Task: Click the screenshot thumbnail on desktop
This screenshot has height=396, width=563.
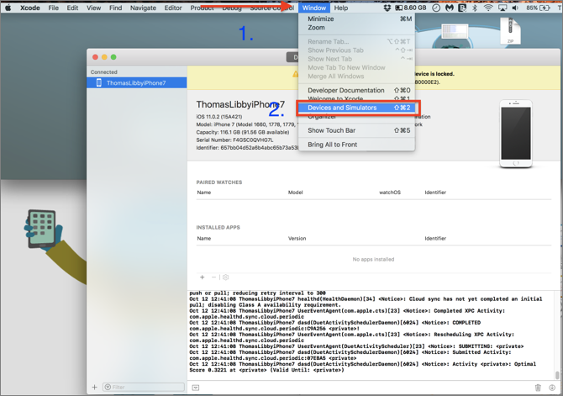Action: (x=455, y=32)
